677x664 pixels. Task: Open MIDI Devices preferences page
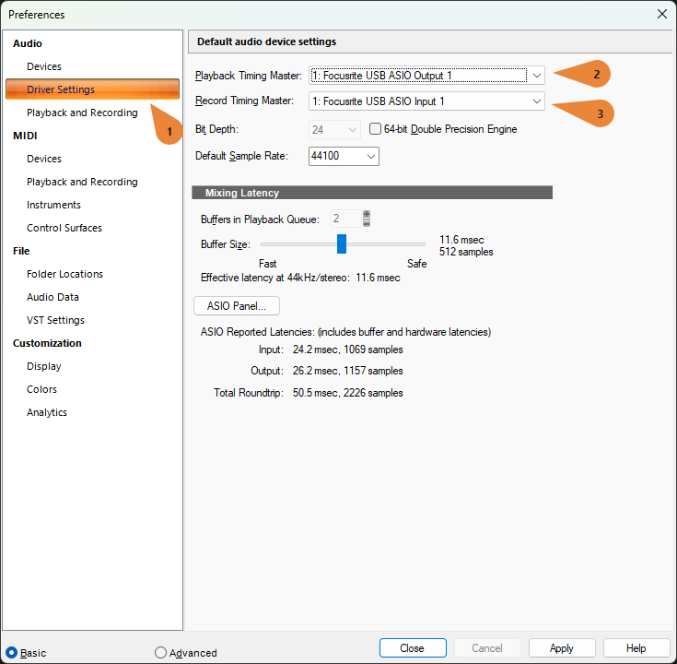tap(44, 159)
